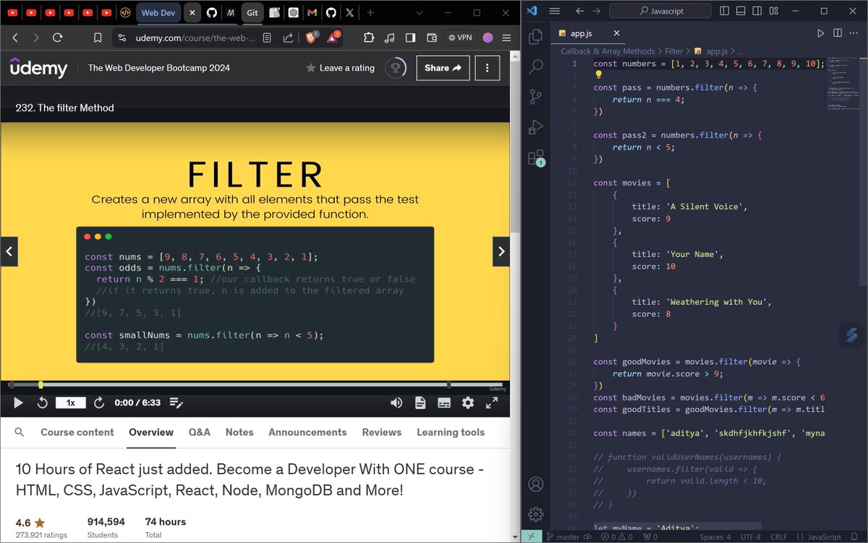This screenshot has height=543, width=868.
Task: Open the Source Control view in VS Code
Action: pyautogui.click(x=536, y=97)
